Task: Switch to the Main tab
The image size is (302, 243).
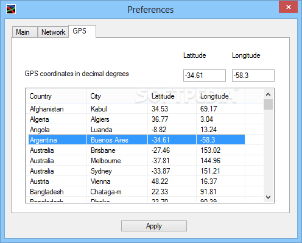Action: click(25, 32)
